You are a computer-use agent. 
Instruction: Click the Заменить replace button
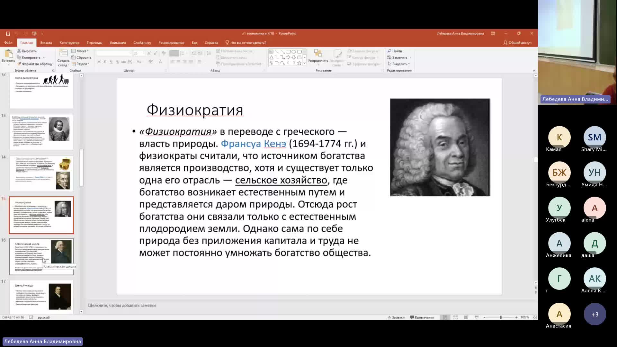[x=398, y=58]
